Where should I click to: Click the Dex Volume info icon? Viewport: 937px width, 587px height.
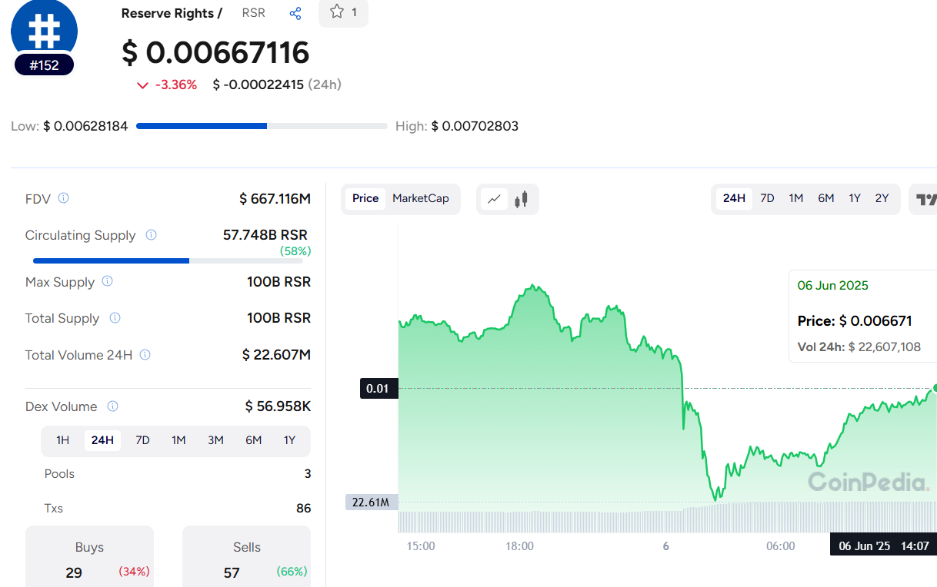[113, 406]
